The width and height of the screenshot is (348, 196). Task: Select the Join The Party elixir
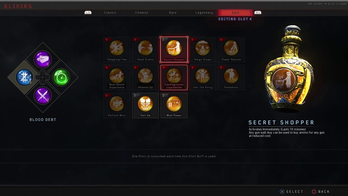(203, 78)
